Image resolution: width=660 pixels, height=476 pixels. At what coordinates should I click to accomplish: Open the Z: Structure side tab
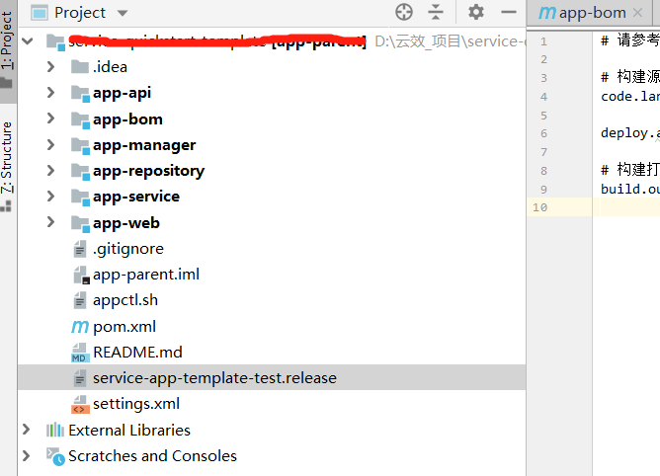point(8,156)
